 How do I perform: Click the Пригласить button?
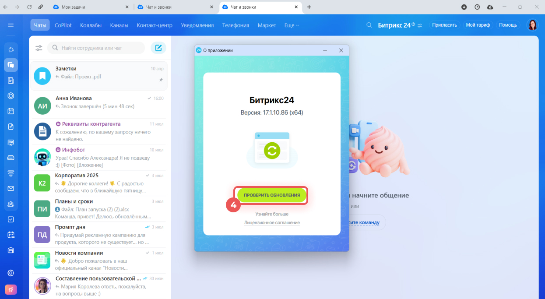point(444,25)
